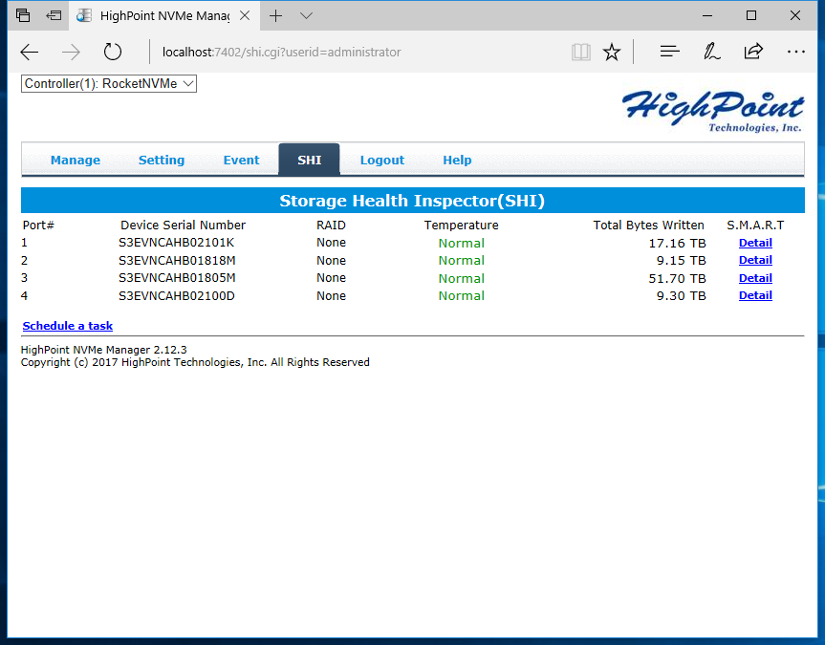Click the Make a Web Note pen

pos(711,52)
